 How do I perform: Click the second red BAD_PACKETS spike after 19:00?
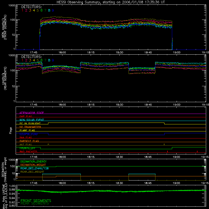(197, 152)
